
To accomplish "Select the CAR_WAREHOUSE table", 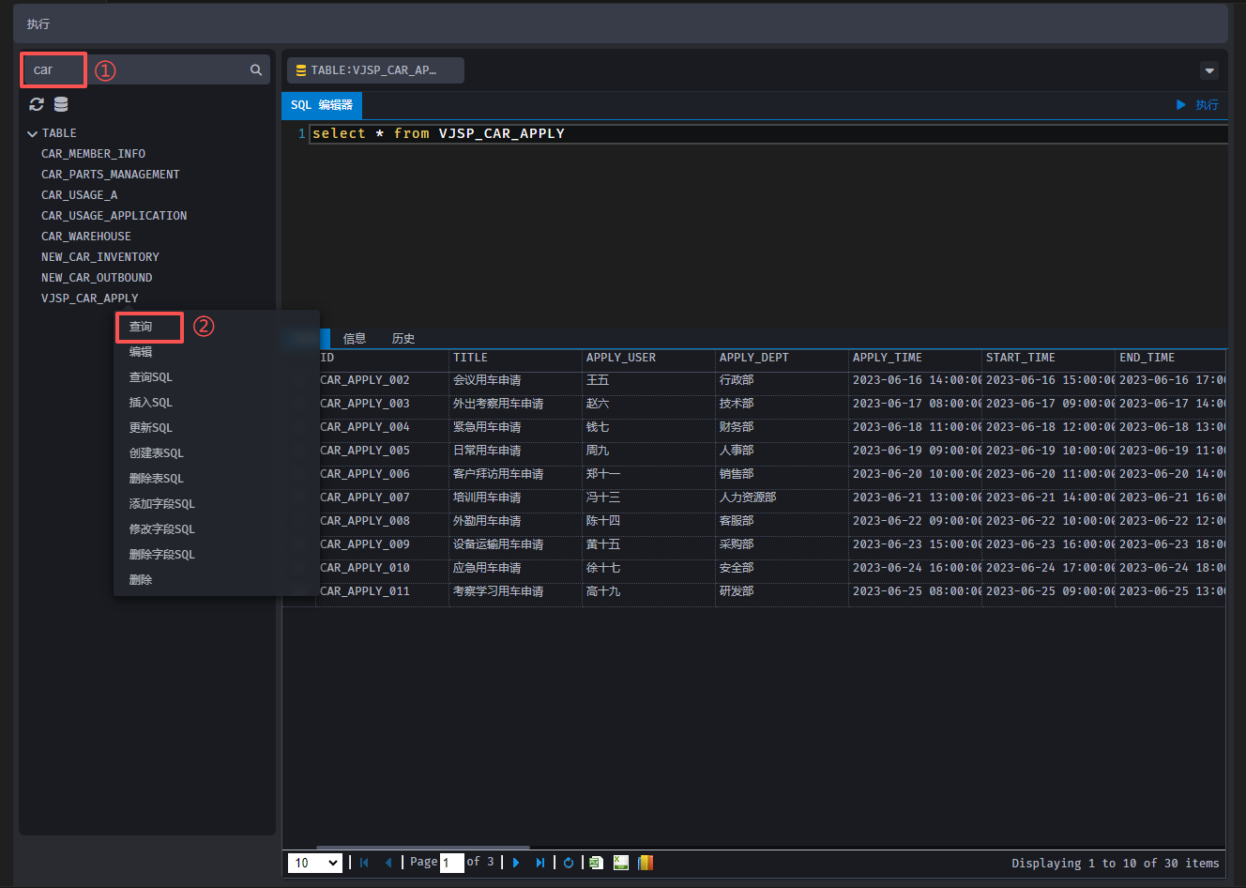I will (86, 237).
